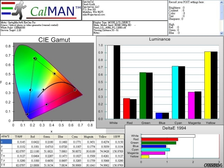Image resolution: width=224 pixels, height=168 pixels.
Task: Click the DeltaE 1994 chart title
Action: (174, 128)
